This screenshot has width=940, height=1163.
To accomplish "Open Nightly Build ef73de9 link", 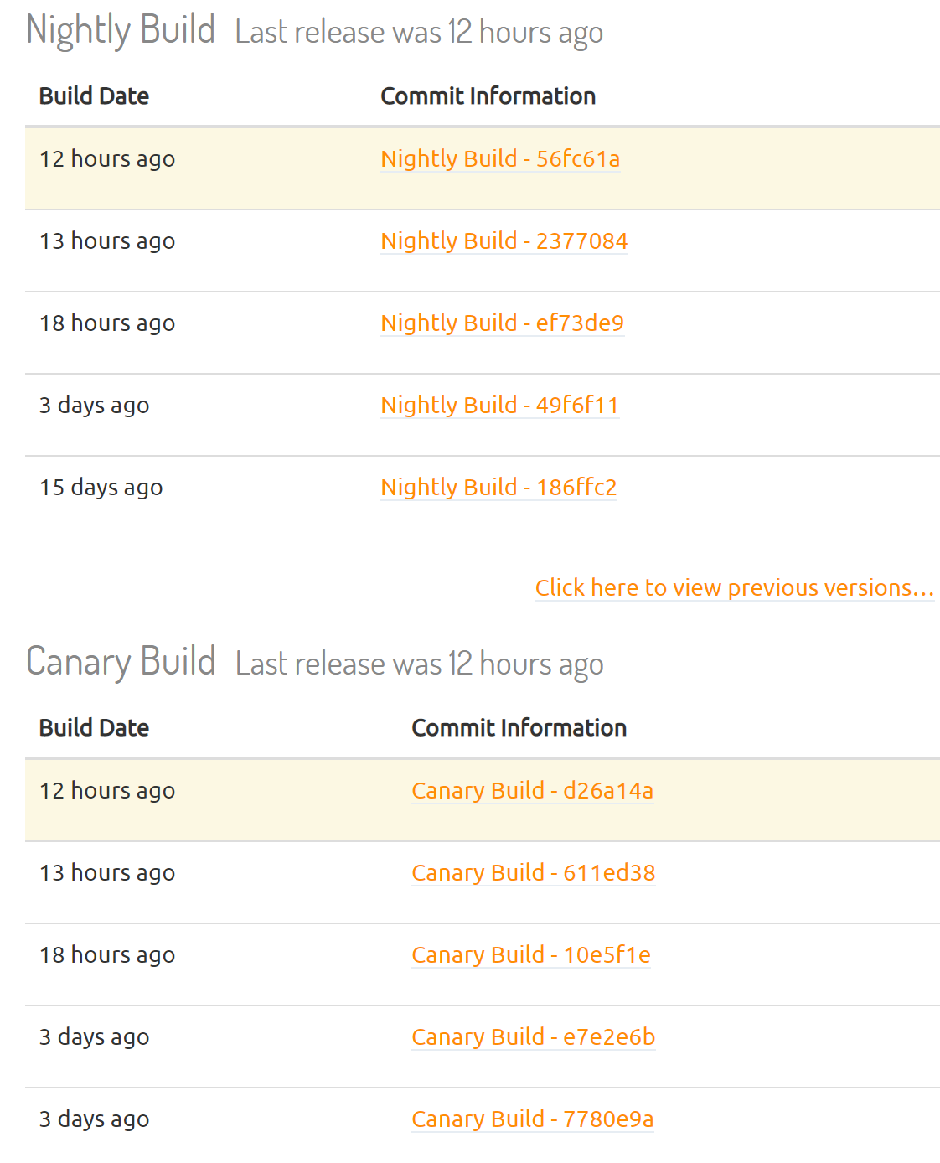I will coord(502,323).
